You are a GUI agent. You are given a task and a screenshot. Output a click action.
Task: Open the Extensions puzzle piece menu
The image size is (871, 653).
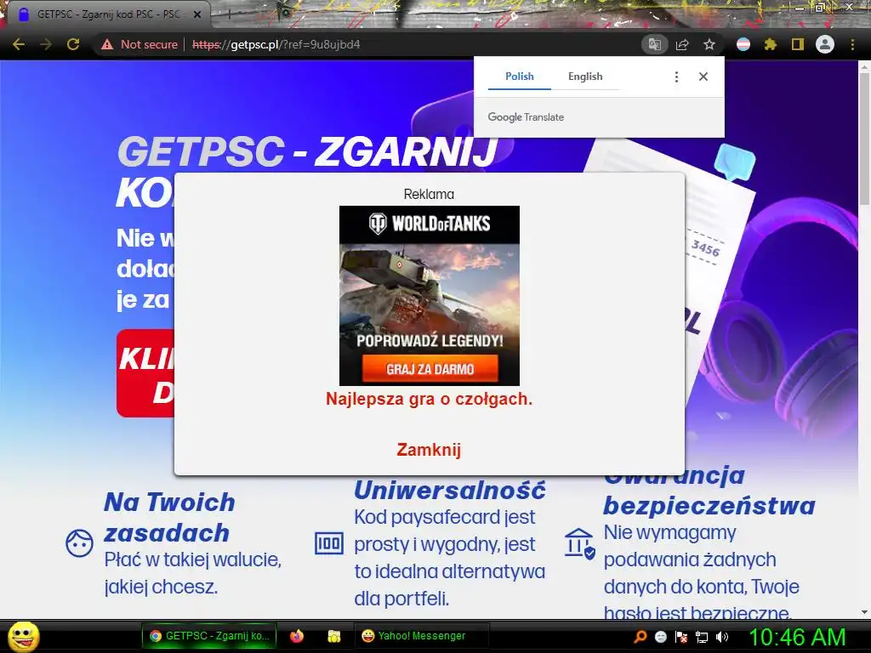coord(770,44)
